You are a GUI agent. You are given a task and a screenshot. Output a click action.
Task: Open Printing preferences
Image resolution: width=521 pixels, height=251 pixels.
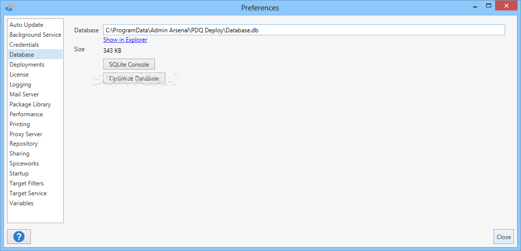35,124
